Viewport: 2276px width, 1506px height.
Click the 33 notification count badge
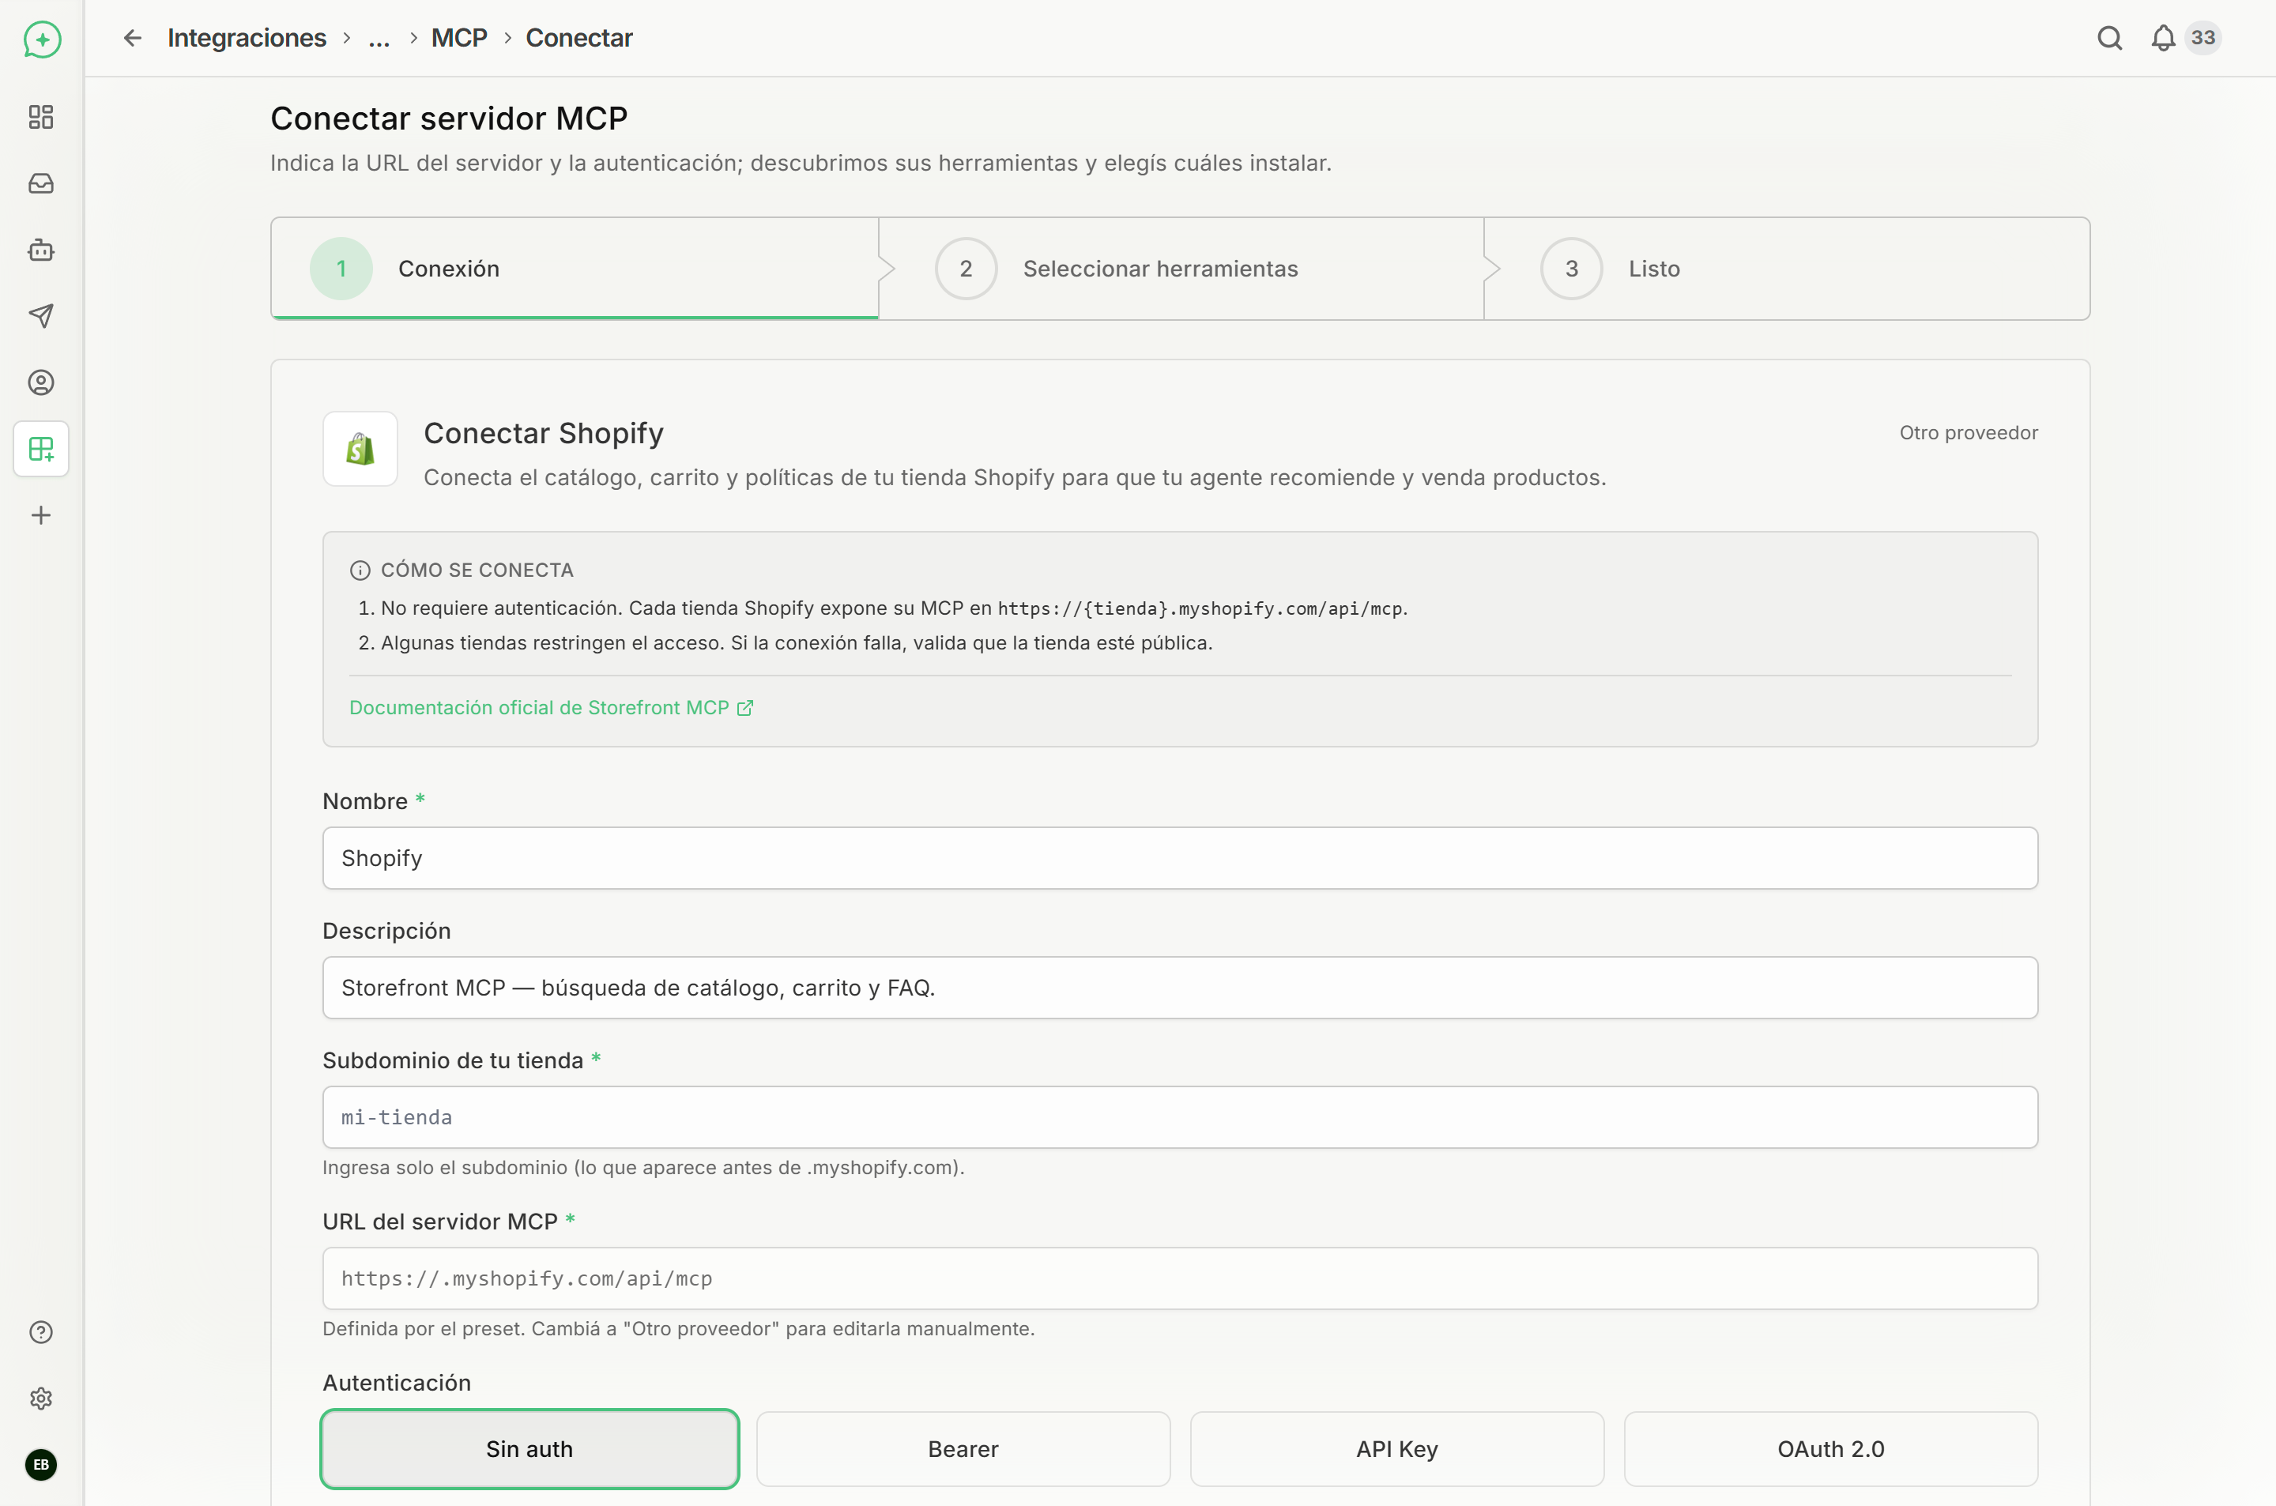tap(2203, 37)
